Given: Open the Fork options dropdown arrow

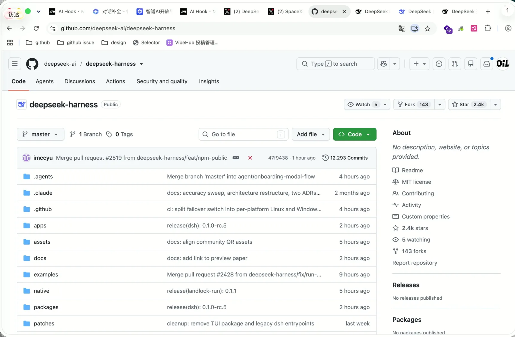Looking at the screenshot, I should 440,104.
